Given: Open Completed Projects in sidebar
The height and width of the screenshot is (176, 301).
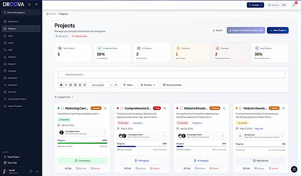Looking at the screenshot, I should (21, 99).
